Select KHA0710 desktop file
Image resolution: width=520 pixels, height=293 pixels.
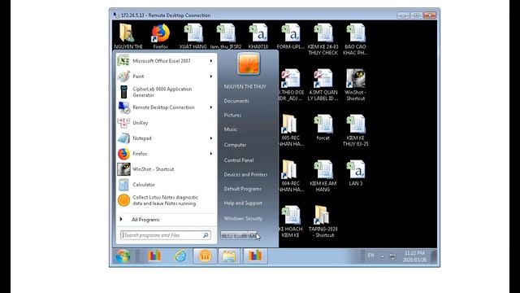(x=258, y=36)
